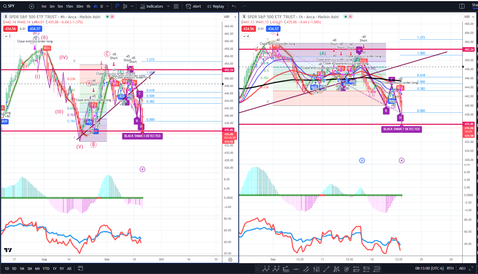Select the 1m timeframe
Image resolution: width=478 pixels, height=274 pixels.
tap(44, 6)
